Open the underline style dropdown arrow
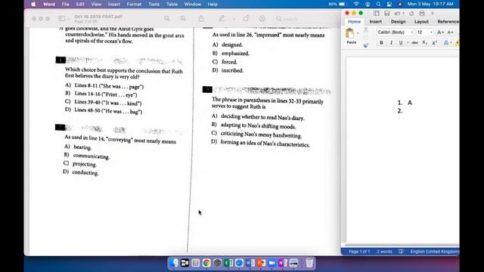484x272 pixels. [408, 42]
